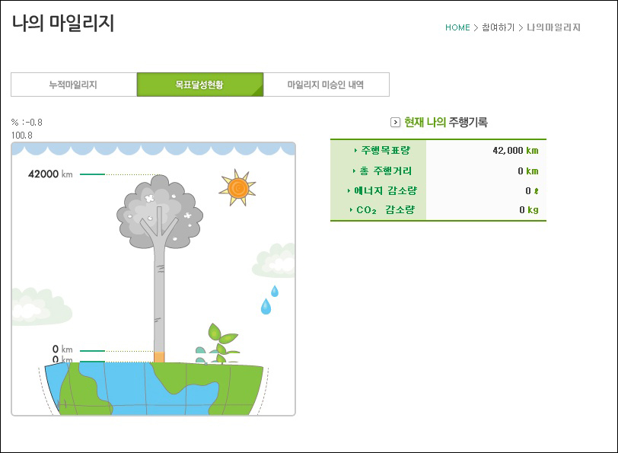
Task: Click the 나의마일리지 breadcrumb item
Action: click(x=554, y=27)
